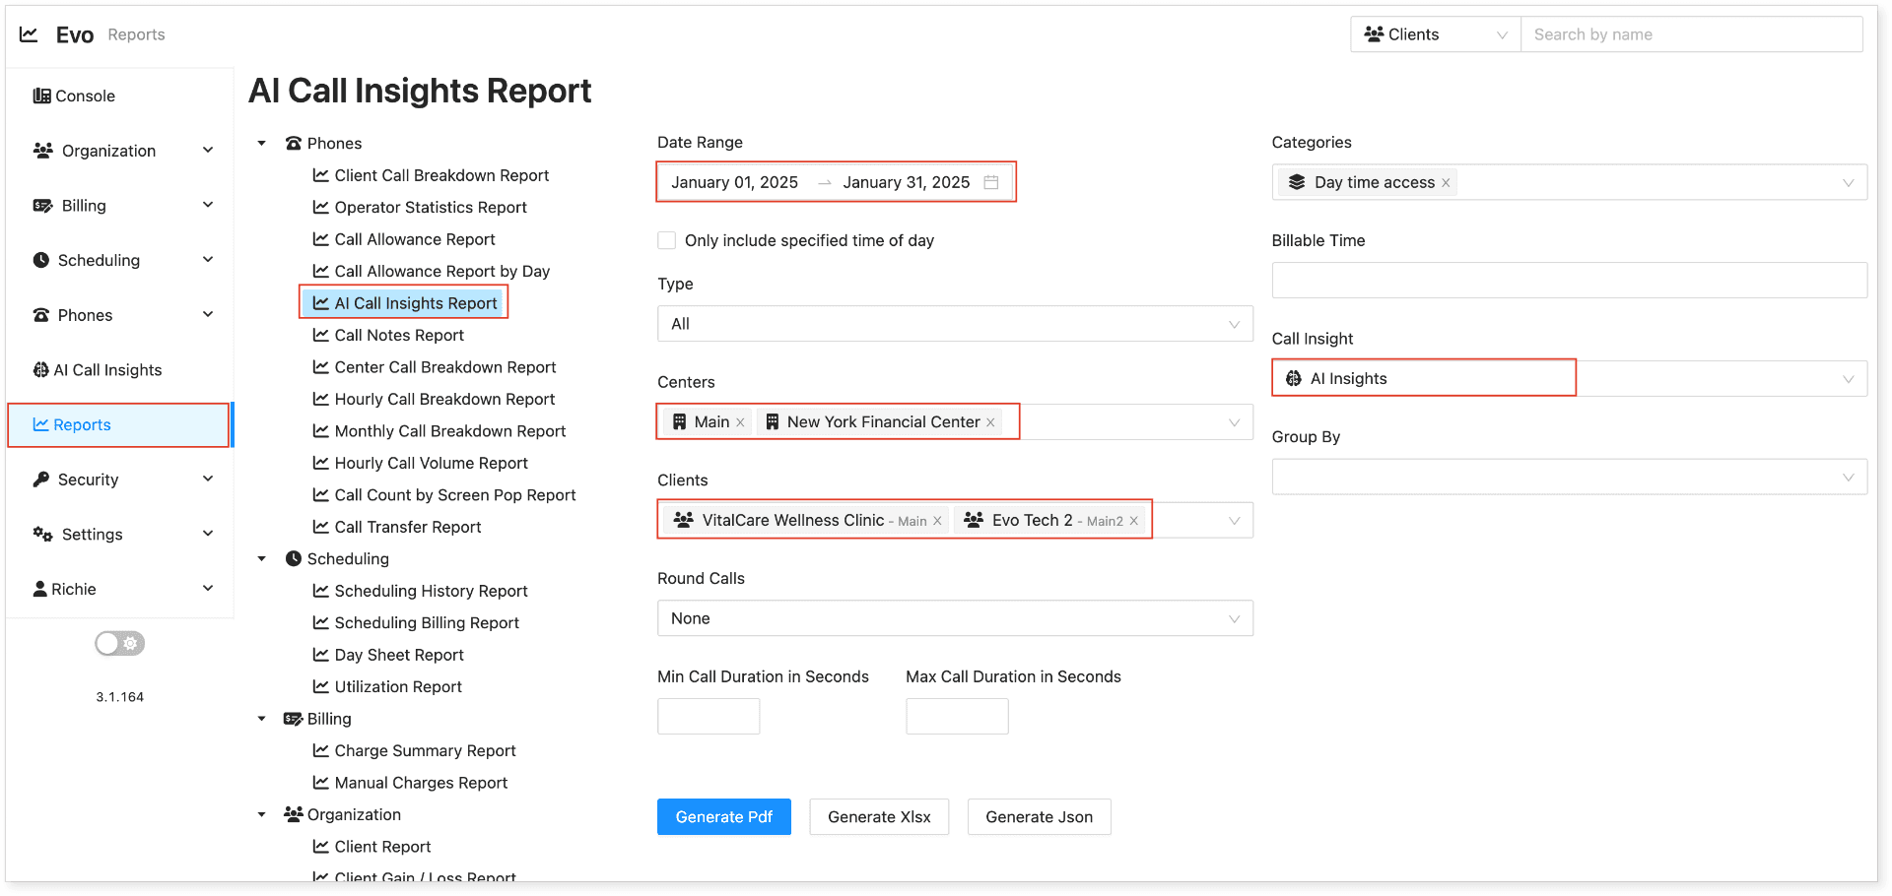Viewport: 1892px width, 896px height.
Task: Click the building icon on Main tag
Action: click(x=679, y=422)
